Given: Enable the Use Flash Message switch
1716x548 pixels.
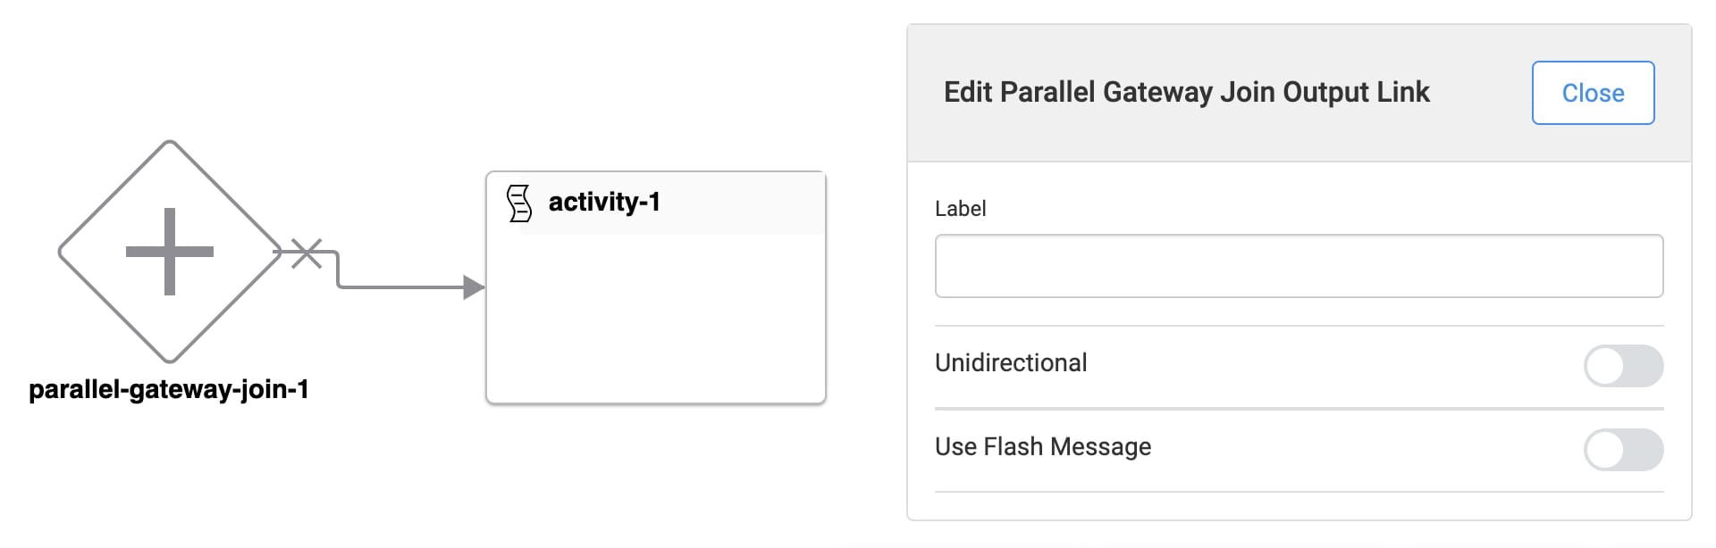Looking at the screenshot, I should 1623,450.
